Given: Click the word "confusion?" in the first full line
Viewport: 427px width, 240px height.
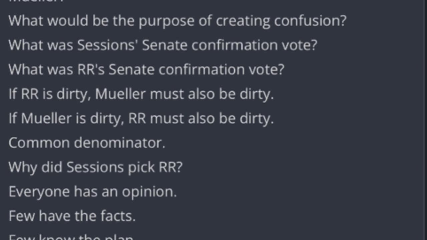Looking at the screenshot, I should coord(310,21).
